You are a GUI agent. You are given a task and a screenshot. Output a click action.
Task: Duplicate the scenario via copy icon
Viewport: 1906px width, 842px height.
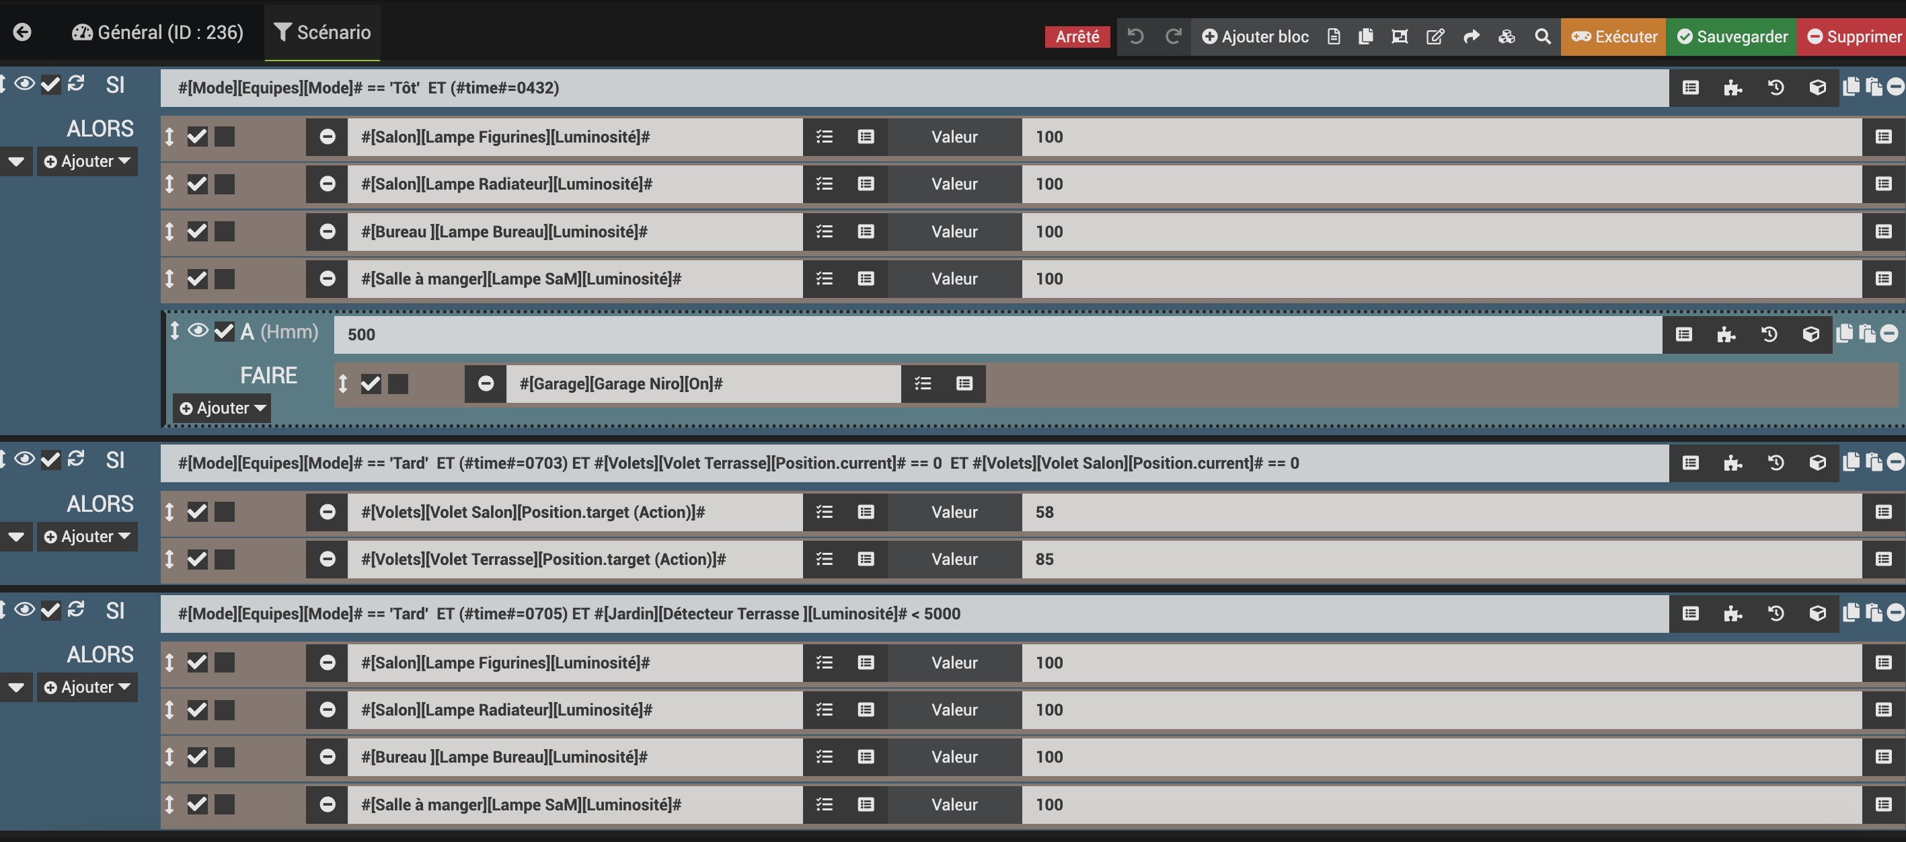pyautogui.click(x=1366, y=36)
